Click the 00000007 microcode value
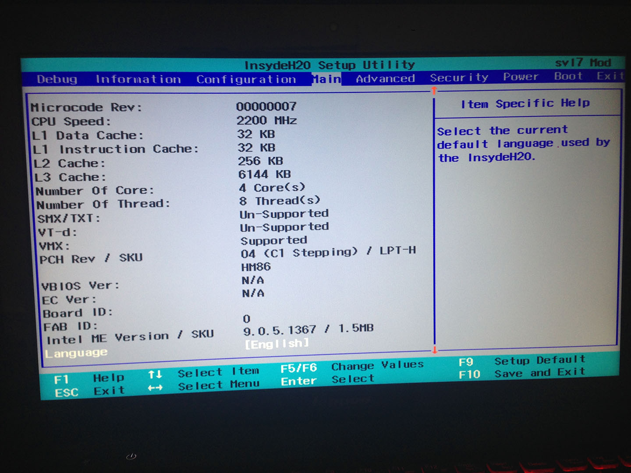The width and height of the screenshot is (631, 473). pos(266,106)
